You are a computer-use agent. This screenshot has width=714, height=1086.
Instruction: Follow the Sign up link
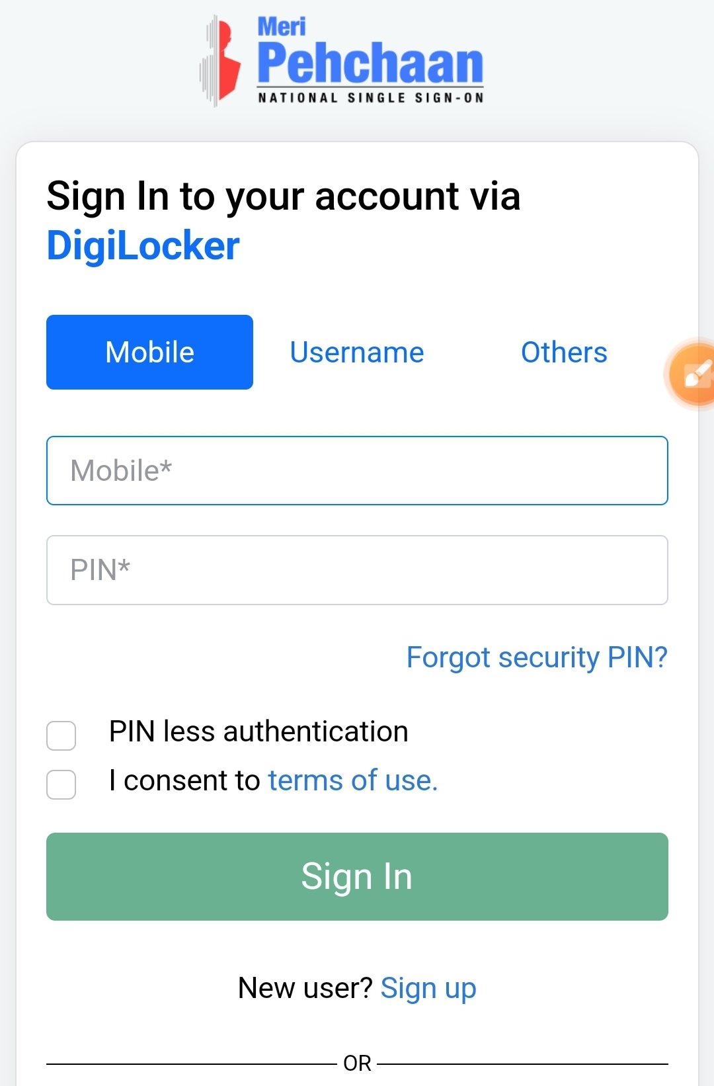tap(428, 988)
